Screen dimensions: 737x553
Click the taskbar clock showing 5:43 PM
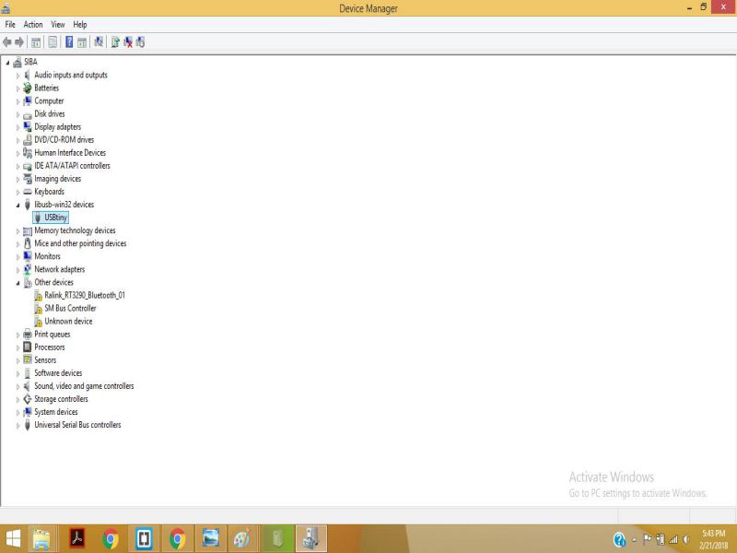(713, 539)
